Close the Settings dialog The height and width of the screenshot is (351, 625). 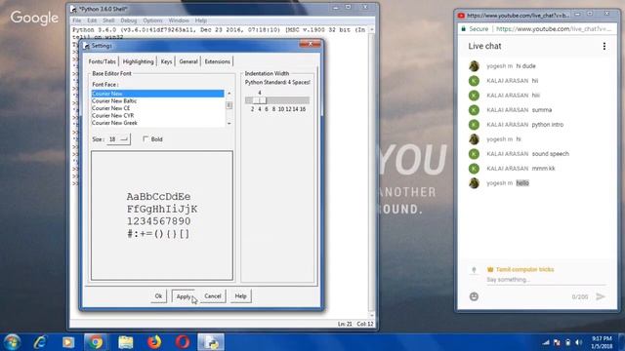tap(311, 44)
